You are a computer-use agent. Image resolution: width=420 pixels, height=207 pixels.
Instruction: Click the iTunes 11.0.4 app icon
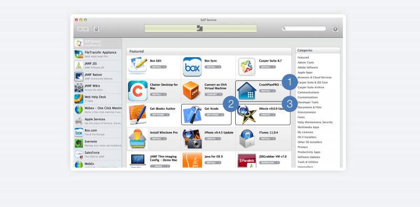(247, 138)
